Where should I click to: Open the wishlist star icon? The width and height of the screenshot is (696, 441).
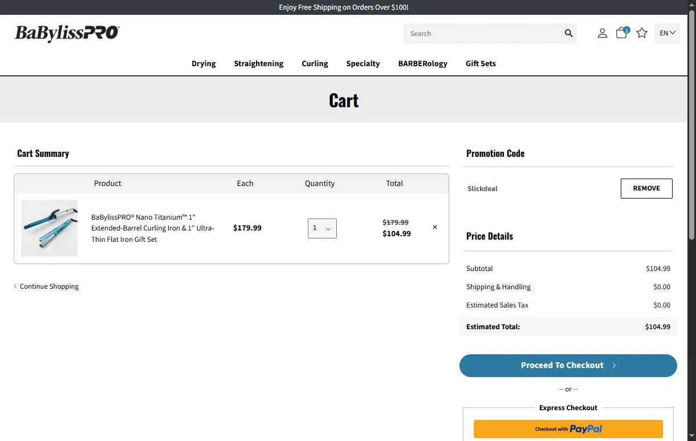(642, 33)
